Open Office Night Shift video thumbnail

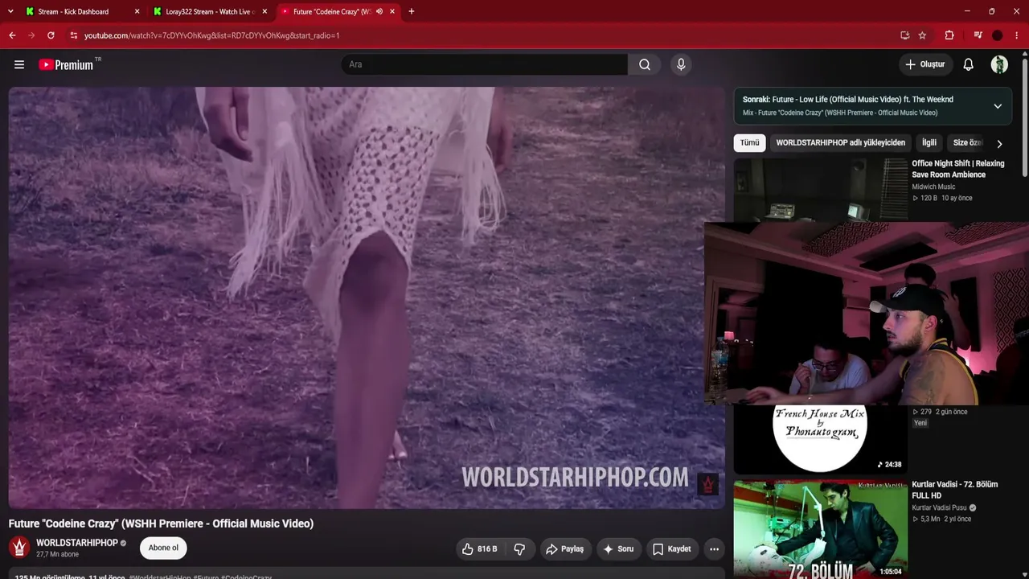click(x=821, y=190)
